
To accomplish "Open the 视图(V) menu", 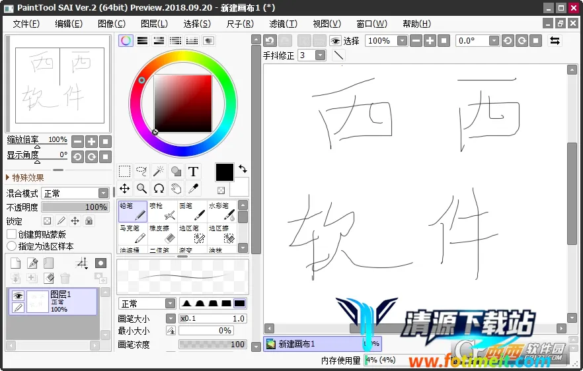I will (327, 24).
